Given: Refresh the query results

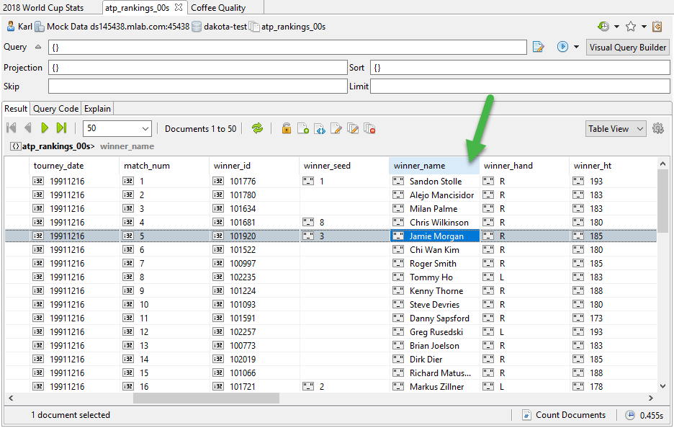Looking at the screenshot, I should pyautogui.click(x=257, y=128).
